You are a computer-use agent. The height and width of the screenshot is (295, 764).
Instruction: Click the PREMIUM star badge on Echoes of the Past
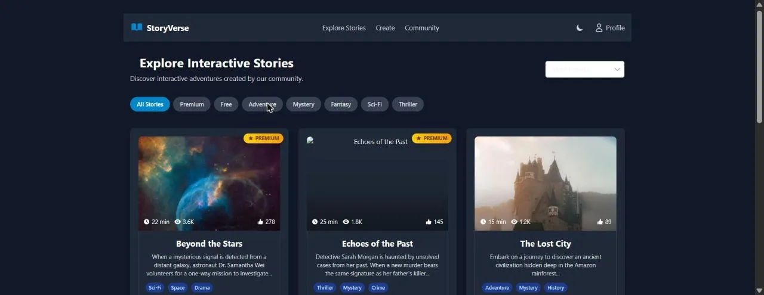(432, 138)
